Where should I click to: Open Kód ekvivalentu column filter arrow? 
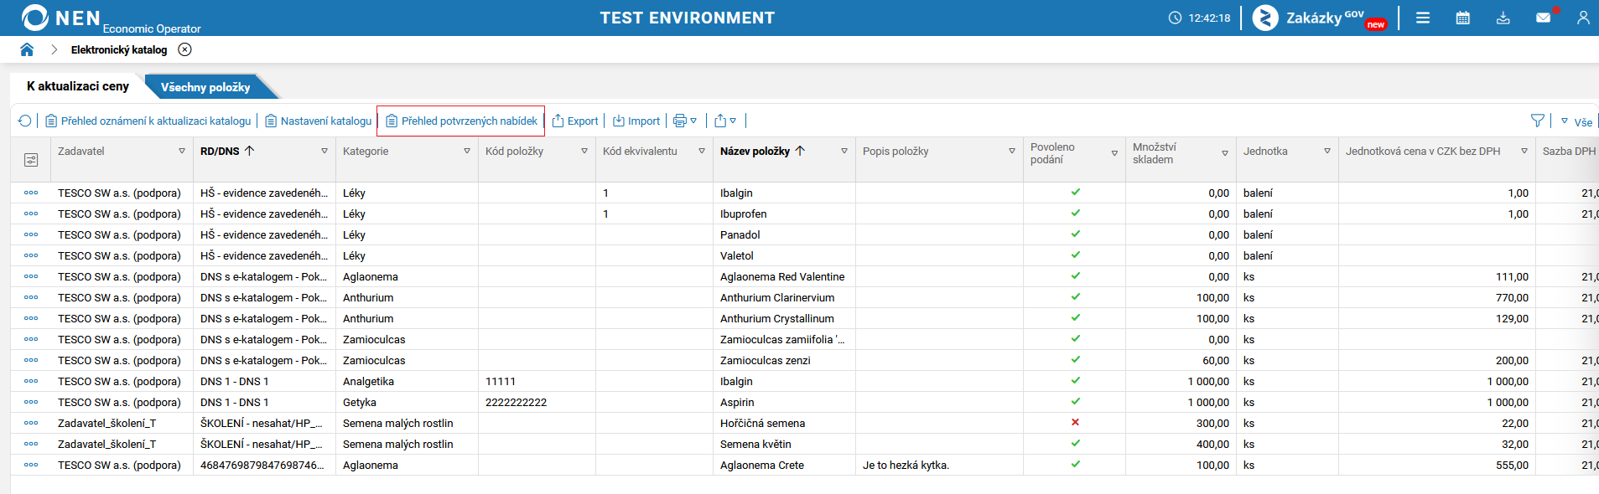tap(702, 151)
